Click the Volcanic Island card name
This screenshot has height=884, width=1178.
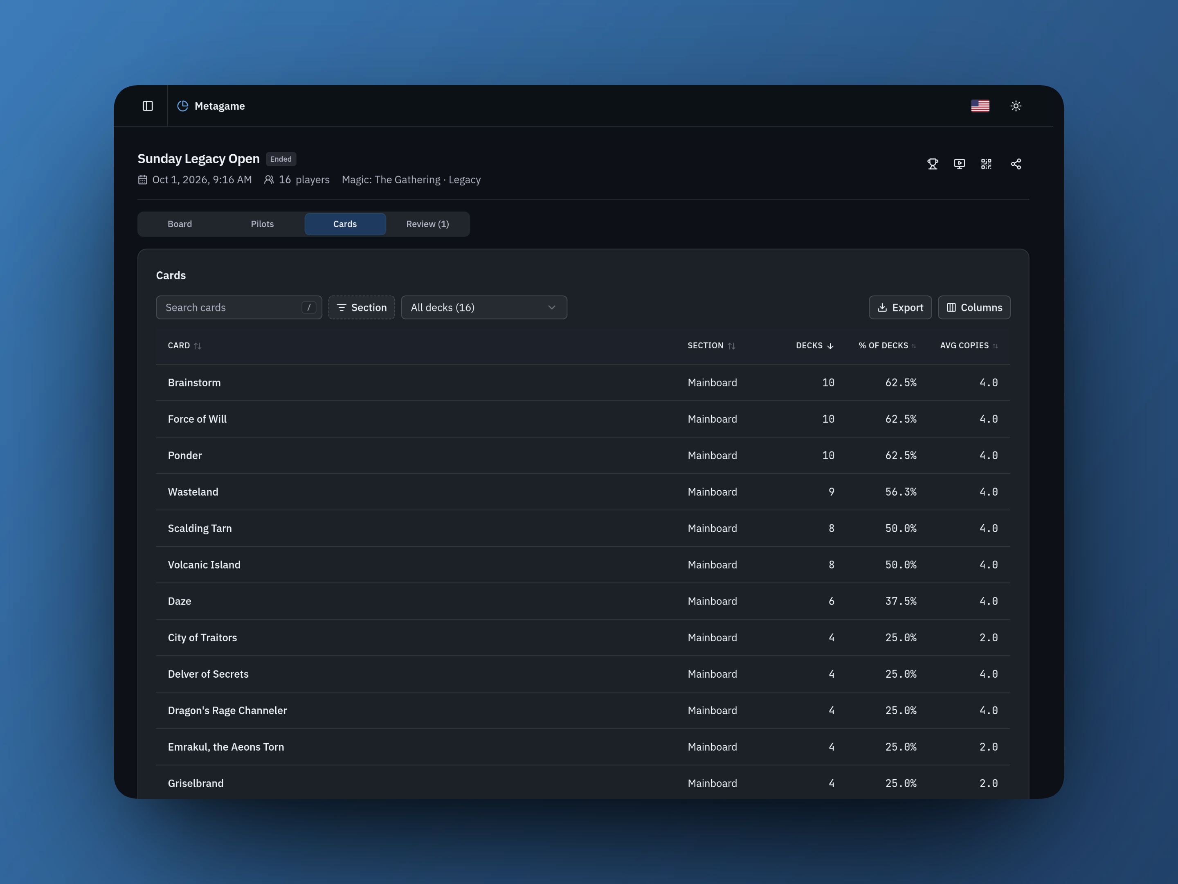point(204,565)
